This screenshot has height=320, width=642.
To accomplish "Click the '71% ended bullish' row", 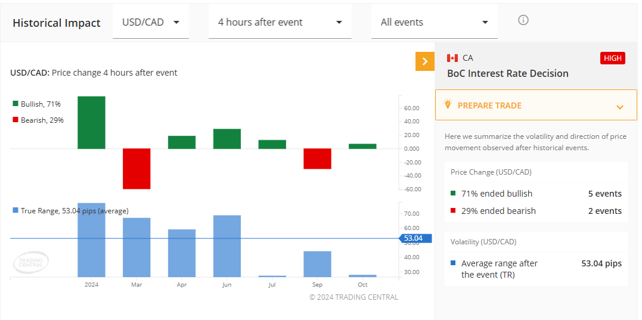I will pyautogui.click(x=536, y=194).
